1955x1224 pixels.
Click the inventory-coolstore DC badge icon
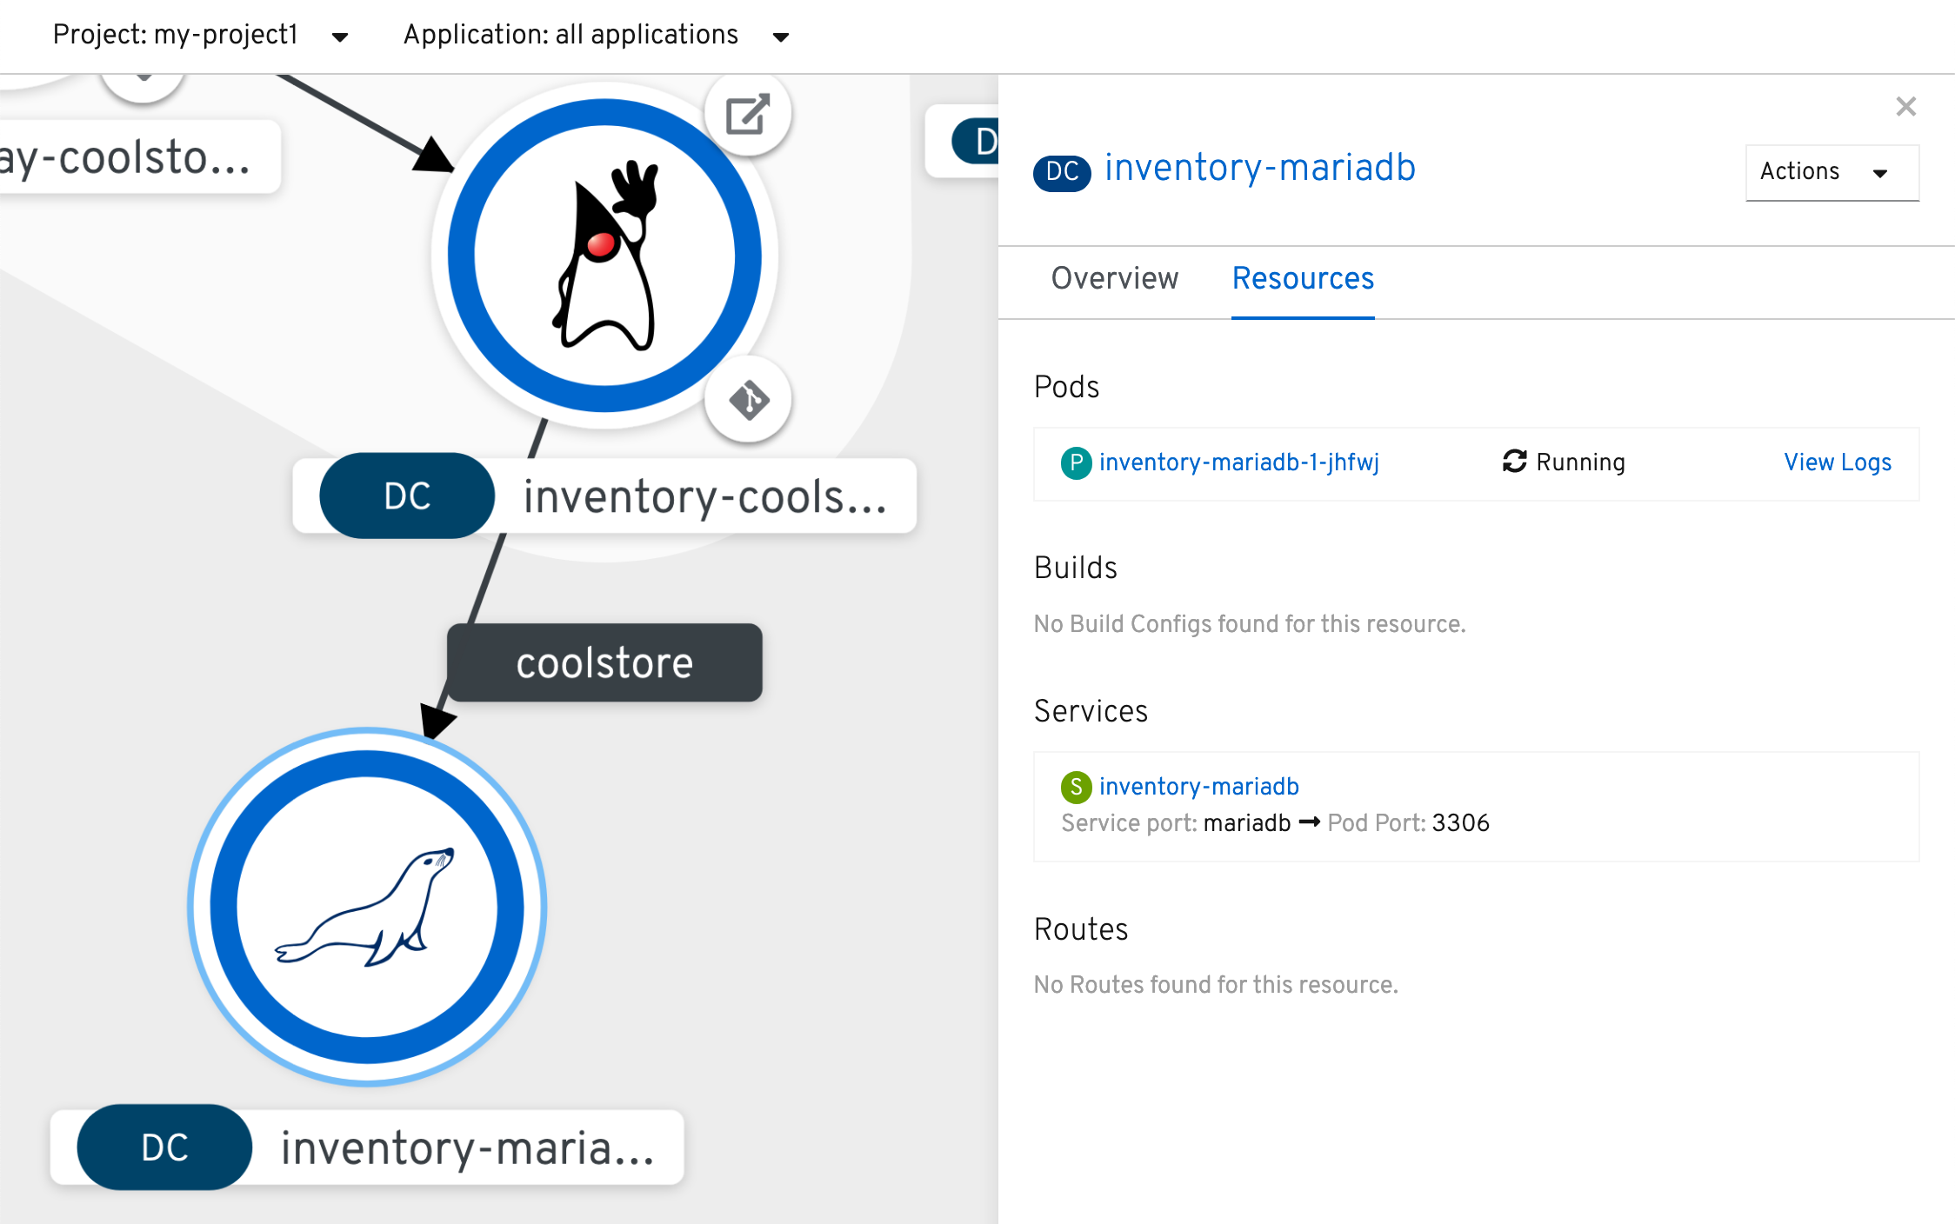coord(408,495)
